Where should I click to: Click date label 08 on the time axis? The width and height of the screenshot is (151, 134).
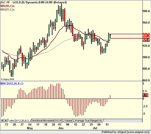pyautogui.click(x=68, y=124)
